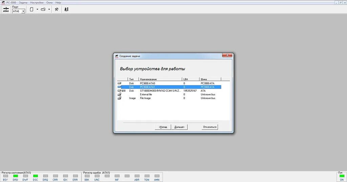347x182 pixels.
Task: Click the Дальше> next button
Action: point(180,127)
